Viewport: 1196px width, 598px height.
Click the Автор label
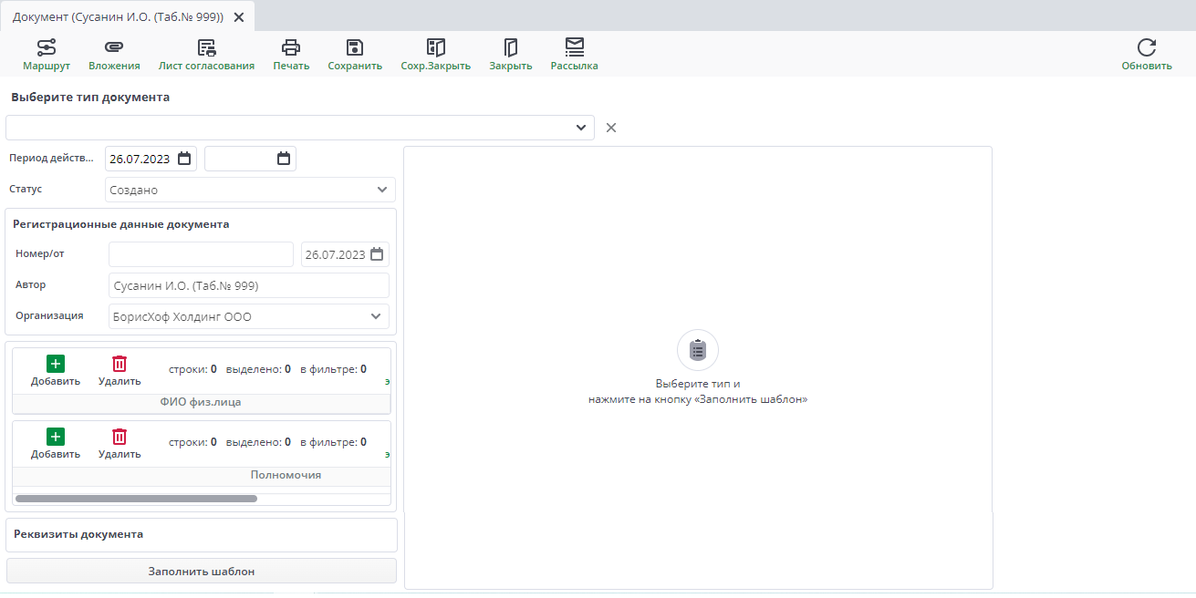(x=30, y=284)
